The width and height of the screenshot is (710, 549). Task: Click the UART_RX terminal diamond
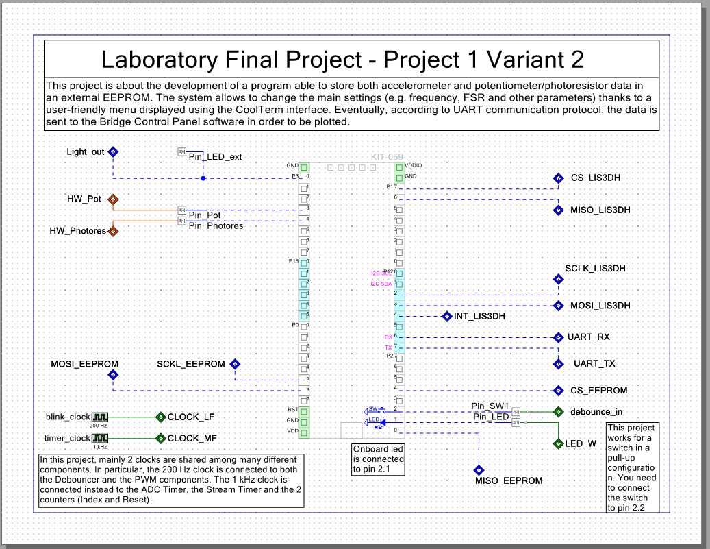coord(558,337)
